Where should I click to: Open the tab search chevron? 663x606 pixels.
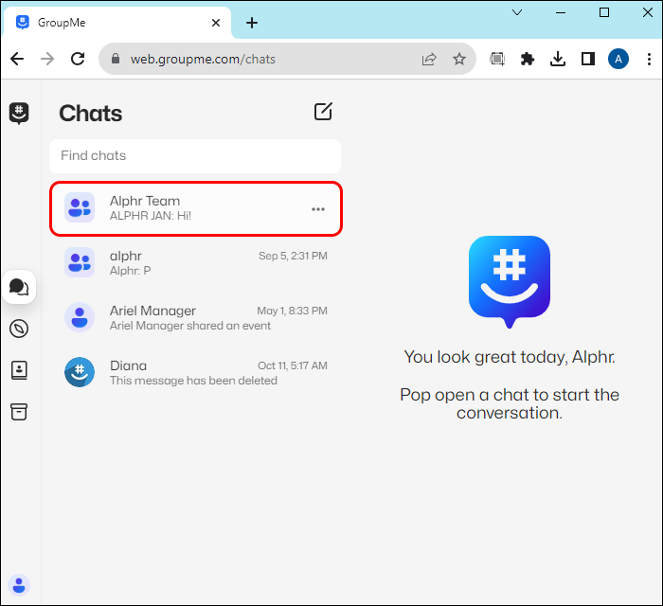point(517,12)
